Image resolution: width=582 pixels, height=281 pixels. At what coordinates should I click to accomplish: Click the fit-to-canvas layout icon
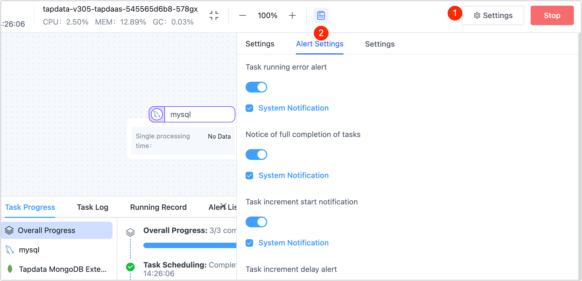(x=214, y=15)
